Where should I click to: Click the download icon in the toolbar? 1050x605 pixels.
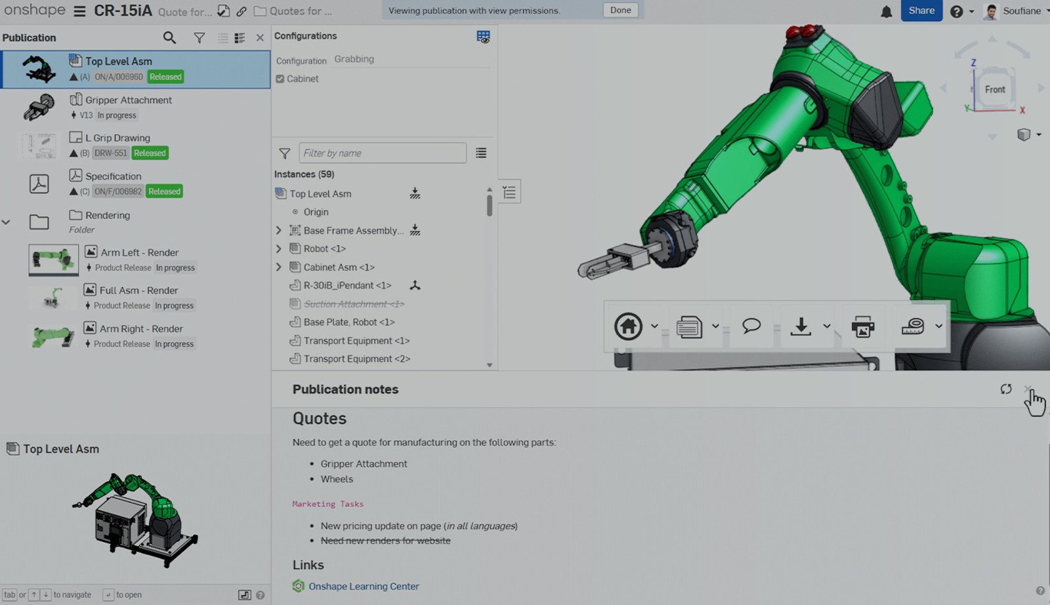[801, 326]
